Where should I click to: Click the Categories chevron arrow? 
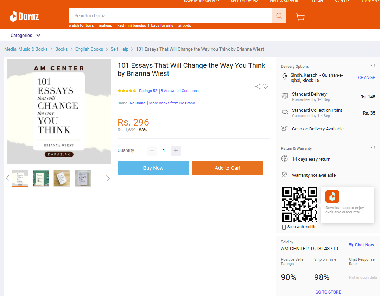click(x=38, y=36)
